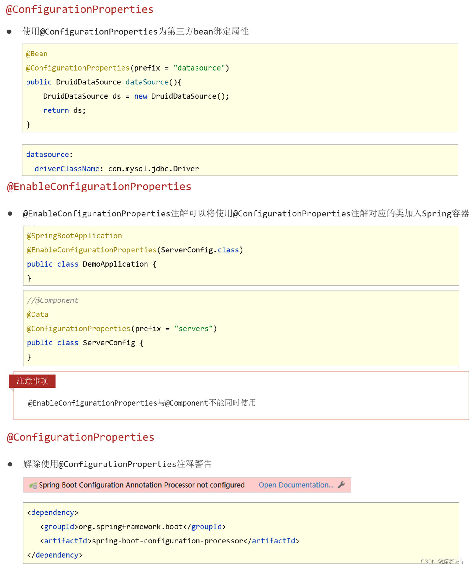Click the @SpringBootApplication annotation
Viewport: 476px width, 567px height.
pos(74,236)
